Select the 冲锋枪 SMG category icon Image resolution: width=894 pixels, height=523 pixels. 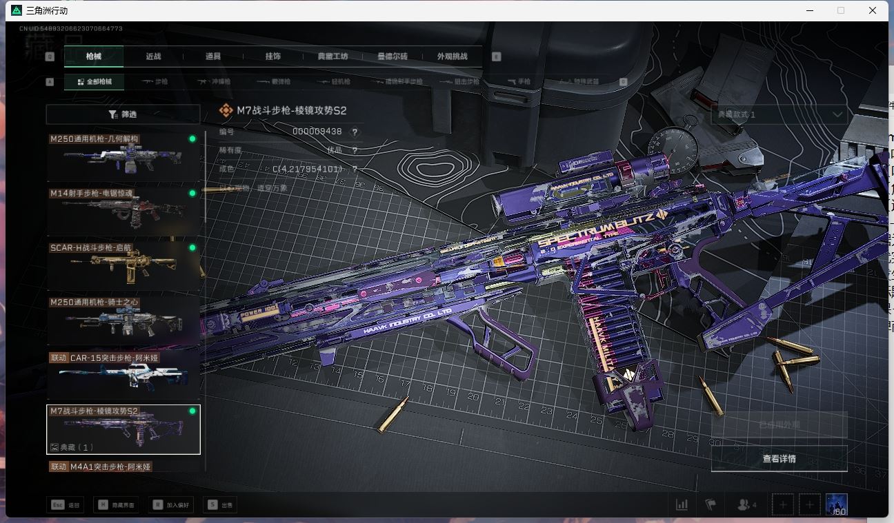214,81
